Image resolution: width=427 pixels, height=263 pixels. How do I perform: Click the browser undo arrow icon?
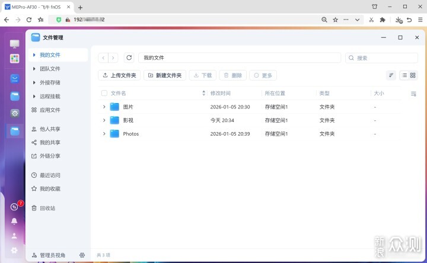click(x=409, y=20)
